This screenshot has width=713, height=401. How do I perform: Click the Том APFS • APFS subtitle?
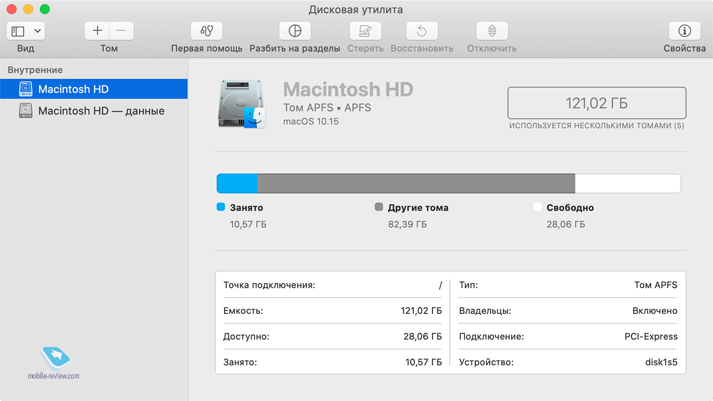pyautogui.click(x=327, y=108)
